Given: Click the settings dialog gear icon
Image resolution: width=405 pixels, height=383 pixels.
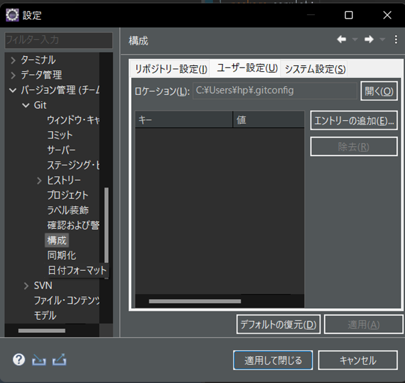Looking at the screenshot, I should (x=12, y=15).
